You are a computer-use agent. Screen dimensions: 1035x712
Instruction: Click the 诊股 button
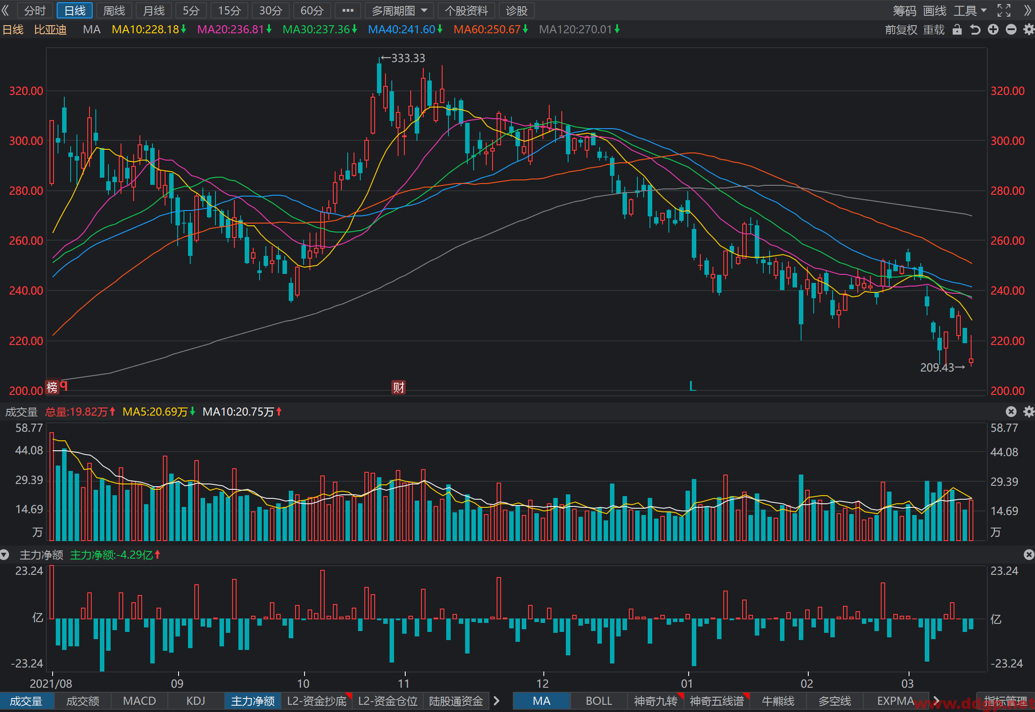pos(516,10)
